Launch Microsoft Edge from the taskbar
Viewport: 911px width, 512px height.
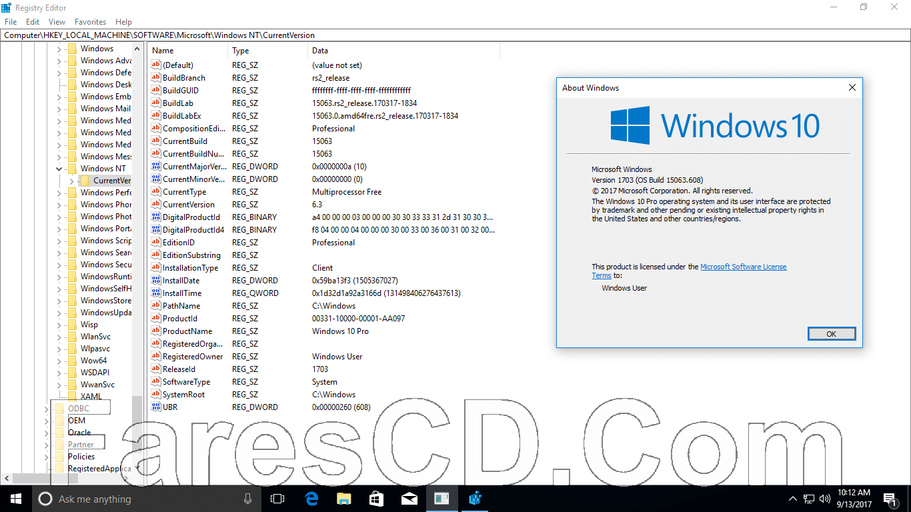pyautogui.click(x=311, y=499)
